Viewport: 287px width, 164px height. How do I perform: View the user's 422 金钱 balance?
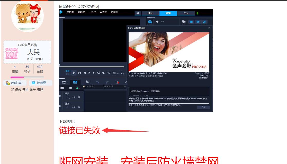40,69
